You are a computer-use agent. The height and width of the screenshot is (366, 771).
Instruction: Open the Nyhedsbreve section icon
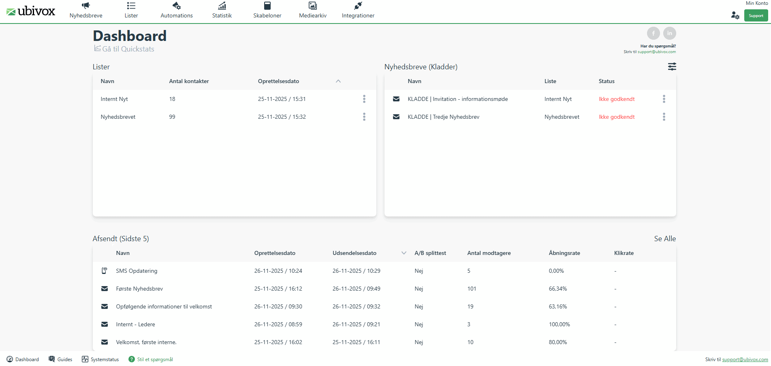(x=85, y=5)
